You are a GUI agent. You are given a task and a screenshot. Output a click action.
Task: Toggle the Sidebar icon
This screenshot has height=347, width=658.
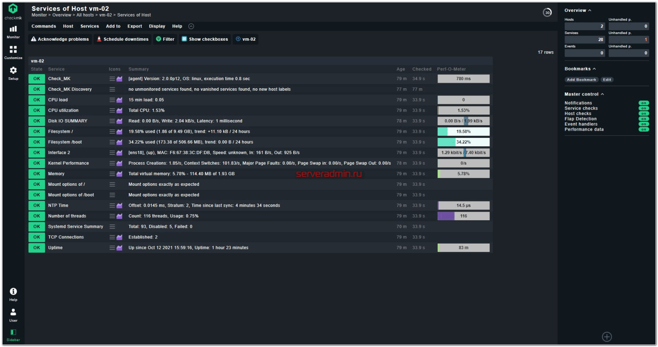[13, 332]
